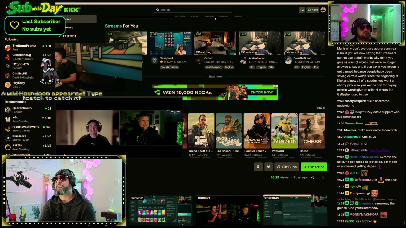Viewport: 406px width, 228px height.
Task: Click the View all categories link
Action: click(x=321, y=108)
